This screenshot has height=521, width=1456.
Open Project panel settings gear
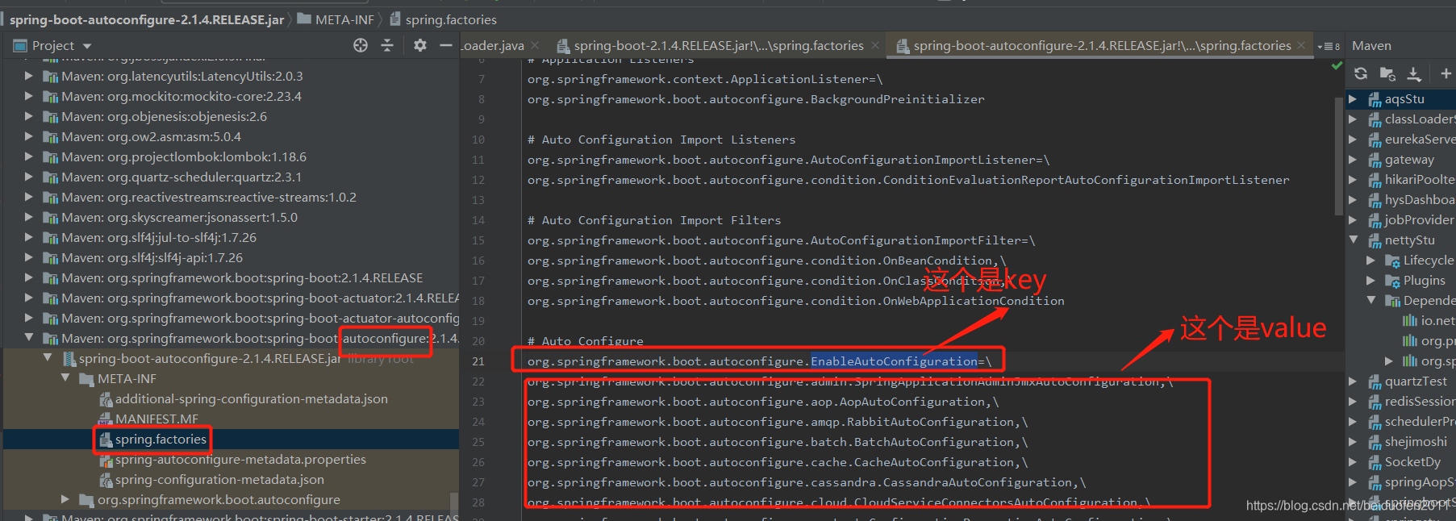pyautogui.click(x=420, y=45)
